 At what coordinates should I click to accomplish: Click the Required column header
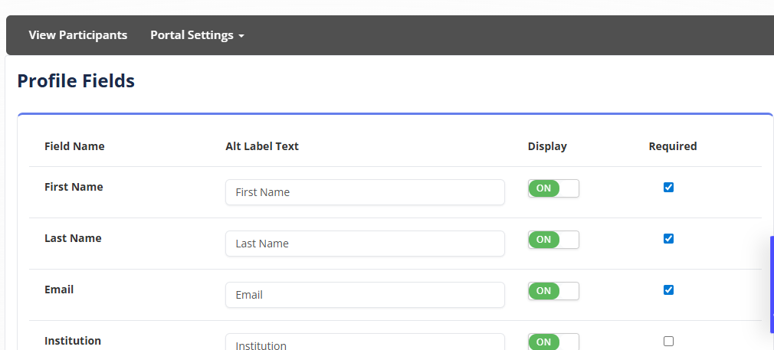(672, 146)
